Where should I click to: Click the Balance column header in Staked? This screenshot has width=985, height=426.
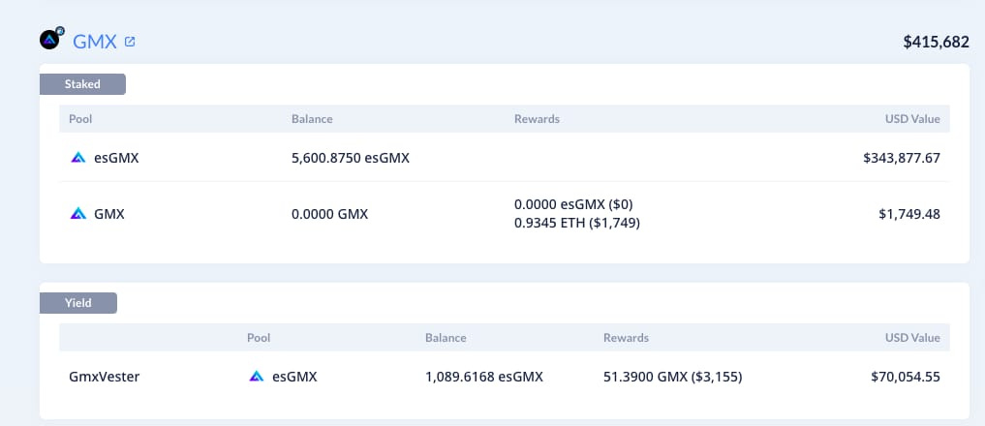tap(312, 119)
